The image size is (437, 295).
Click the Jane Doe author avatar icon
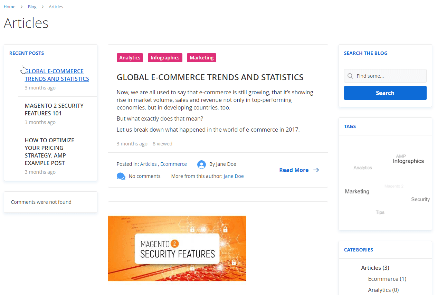[201, 164]
